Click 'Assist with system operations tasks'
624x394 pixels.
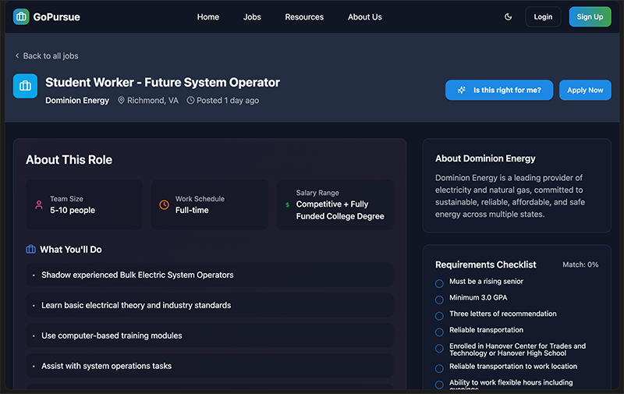tap(210, 366)
